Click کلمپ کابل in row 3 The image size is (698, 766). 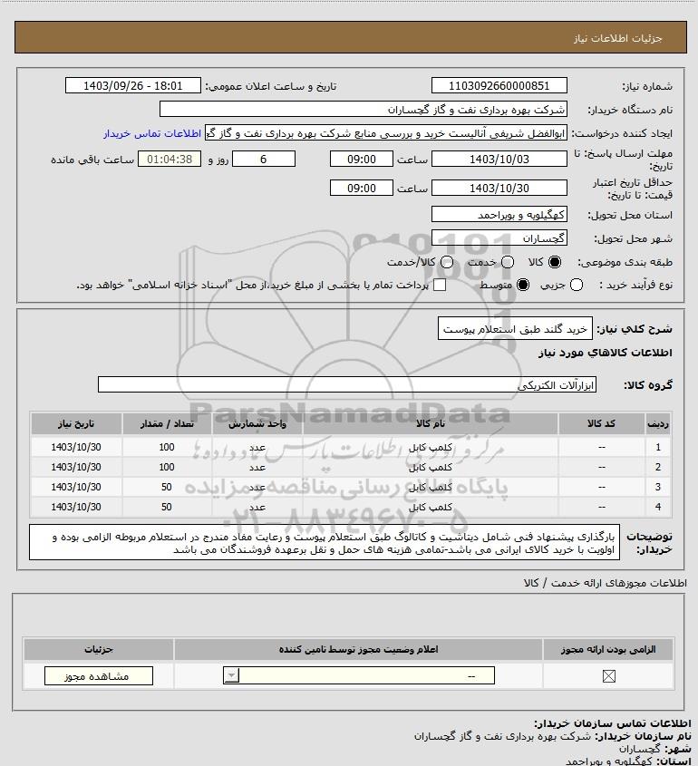click(431, 487)
